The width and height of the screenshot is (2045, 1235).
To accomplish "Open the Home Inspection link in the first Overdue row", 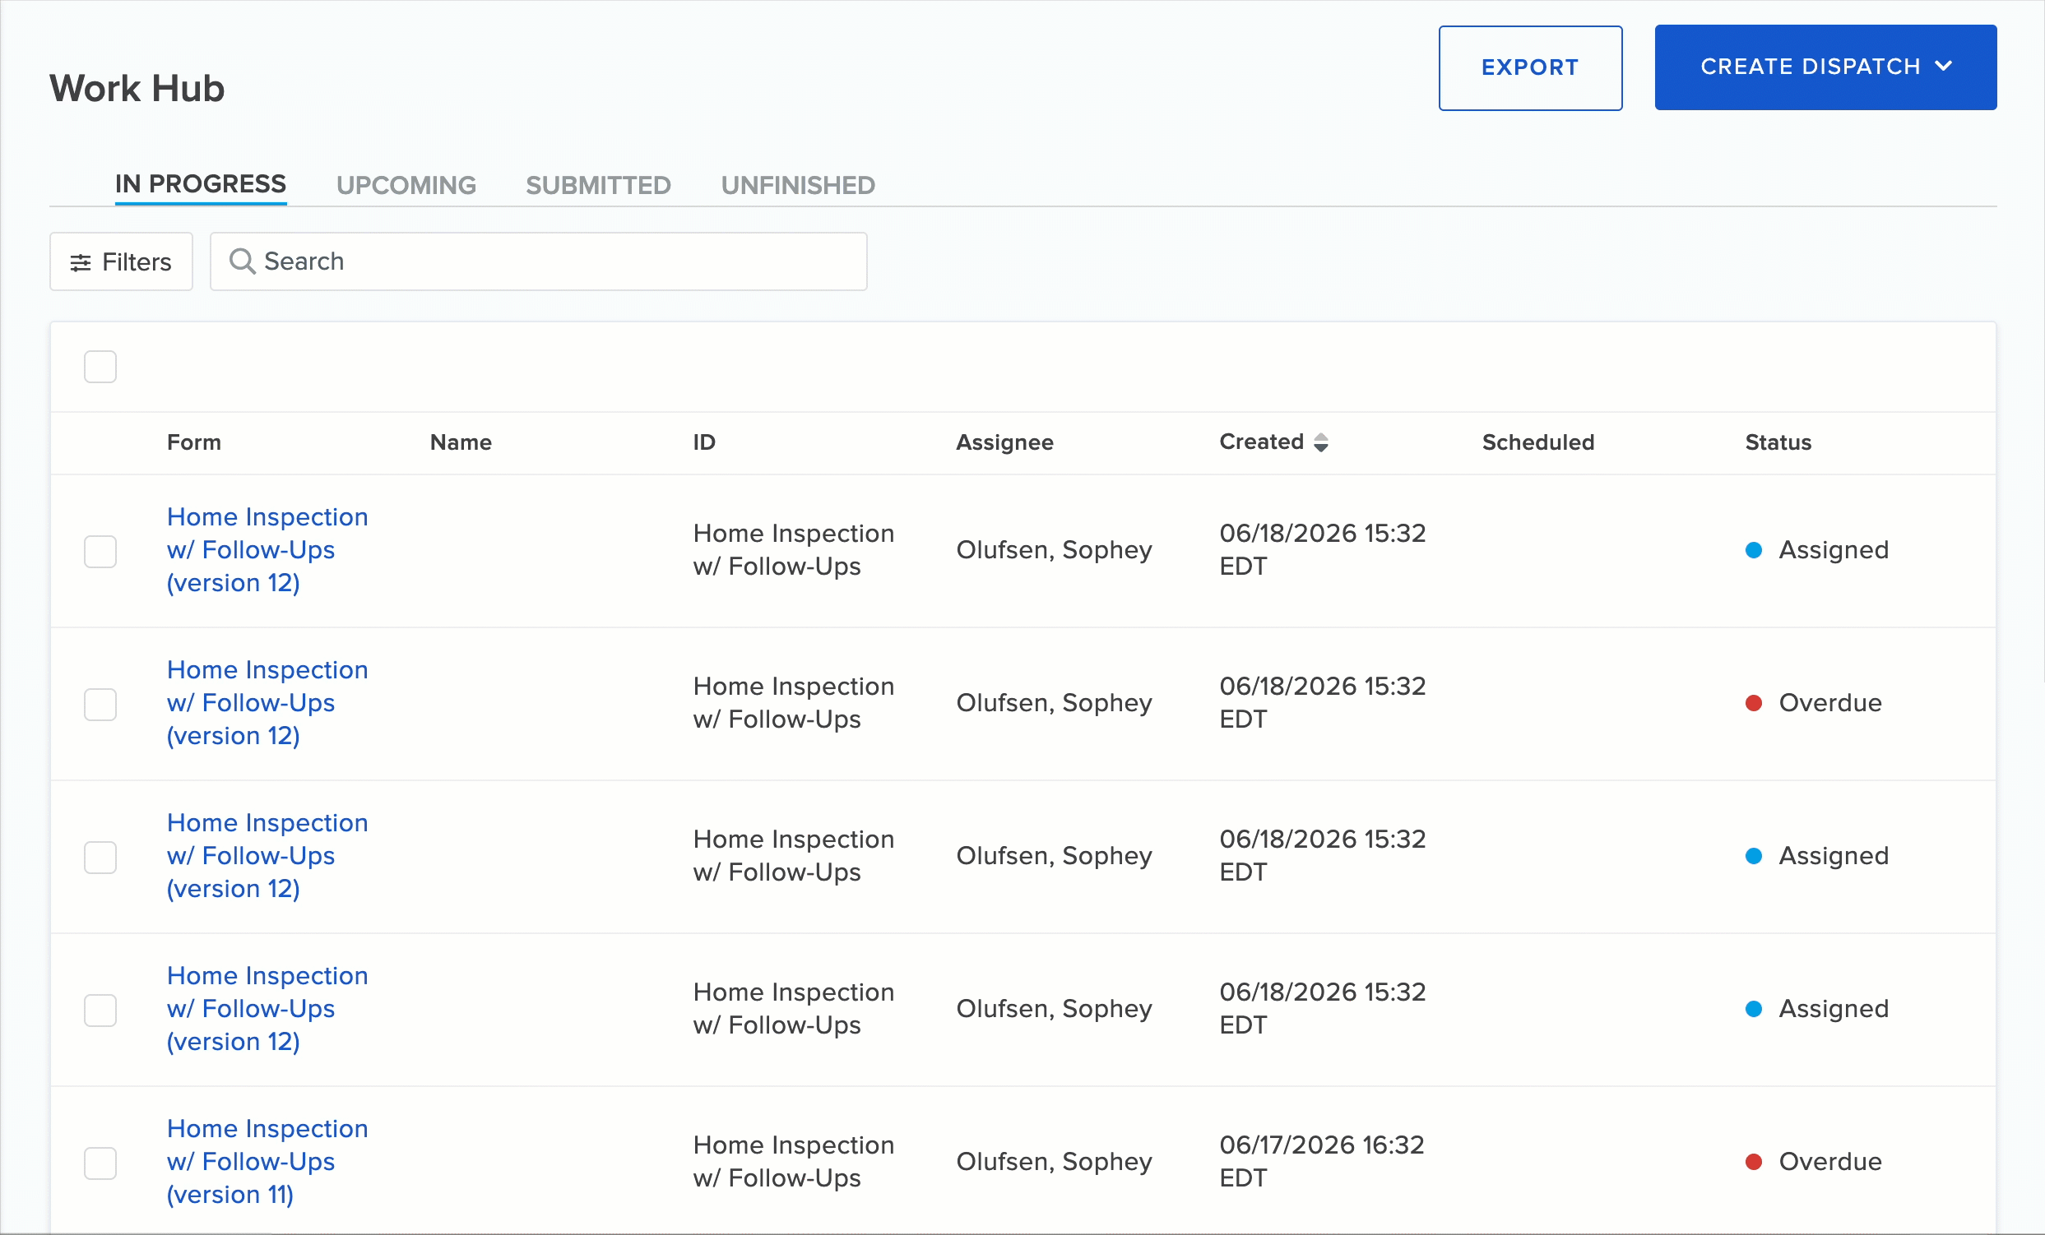I will [267, 702].
